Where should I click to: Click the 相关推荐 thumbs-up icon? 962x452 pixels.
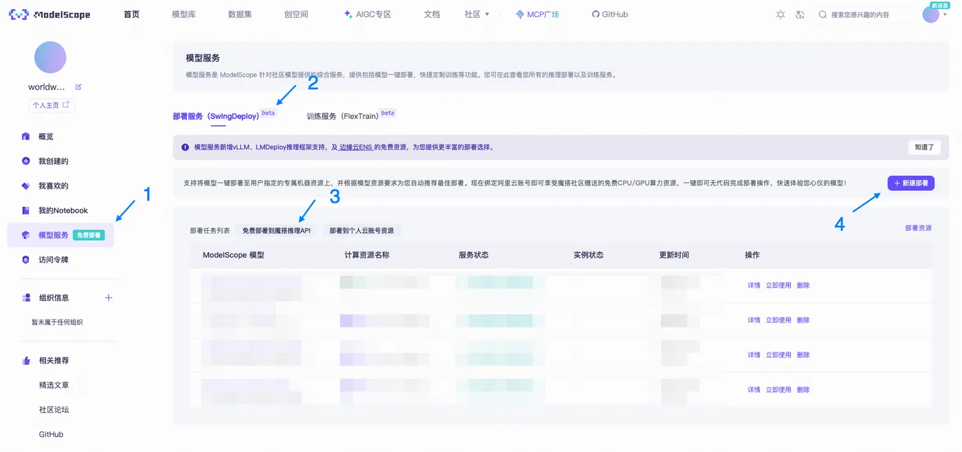(26, 361)
